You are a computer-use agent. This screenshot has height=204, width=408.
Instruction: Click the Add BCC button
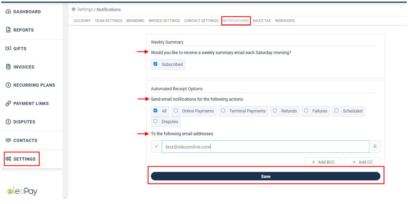click(323, 162)
